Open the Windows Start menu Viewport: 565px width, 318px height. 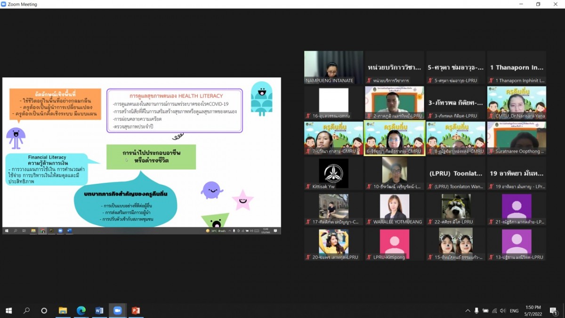(x=8, y=310)
